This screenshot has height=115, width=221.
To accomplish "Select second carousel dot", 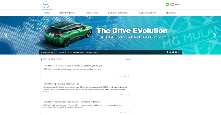I will (x=170, y=52).
